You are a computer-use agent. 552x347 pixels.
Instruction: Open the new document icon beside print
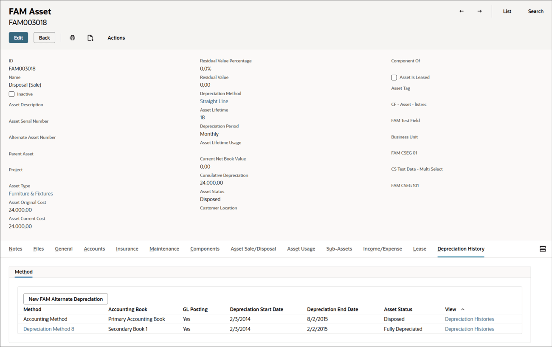pos(90,37)
